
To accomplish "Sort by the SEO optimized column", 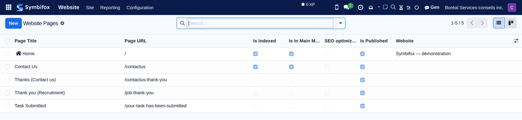I will coord(340,41).
